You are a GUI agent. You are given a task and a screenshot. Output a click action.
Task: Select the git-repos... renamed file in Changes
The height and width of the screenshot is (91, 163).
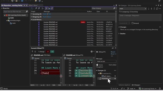tap(107, 76)
